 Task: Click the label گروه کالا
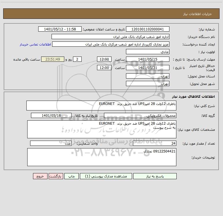208,116
